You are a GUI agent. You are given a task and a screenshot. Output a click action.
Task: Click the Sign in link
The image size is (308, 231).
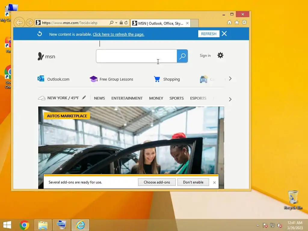coord(205,56)
